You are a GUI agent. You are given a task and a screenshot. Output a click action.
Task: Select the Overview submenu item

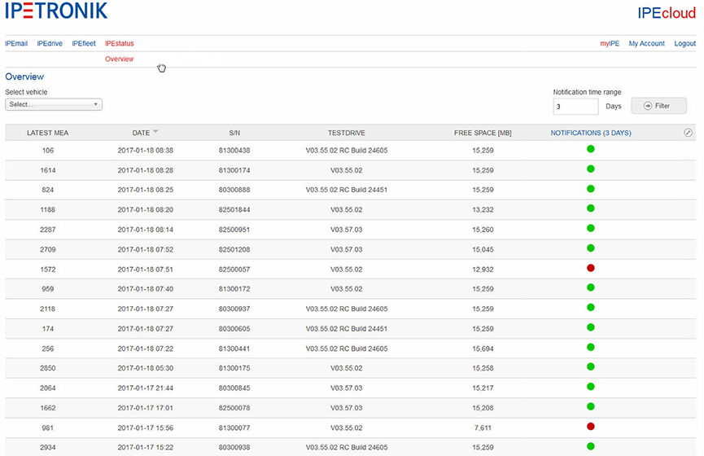120,59
